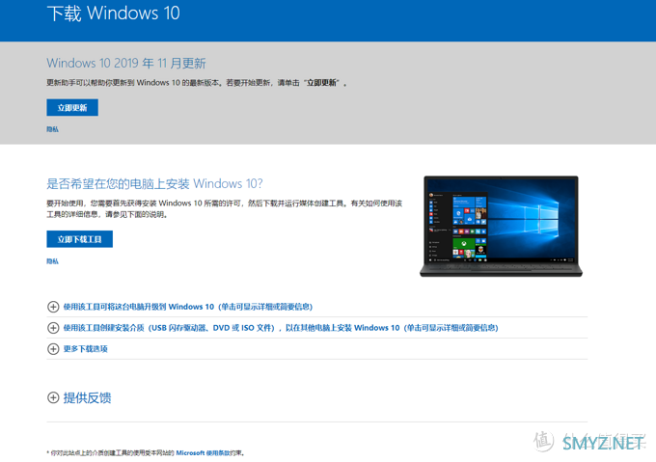Screen dimensions: 656x462
Task: Expand the 提供反馈 section
Action: [x=87, y=397]
